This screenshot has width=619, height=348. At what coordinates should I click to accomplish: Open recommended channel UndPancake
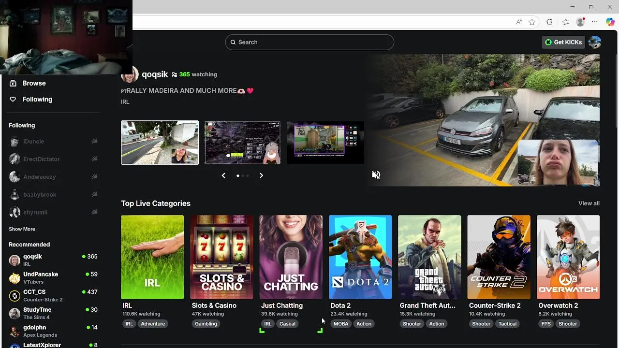[x=54, y=277]
